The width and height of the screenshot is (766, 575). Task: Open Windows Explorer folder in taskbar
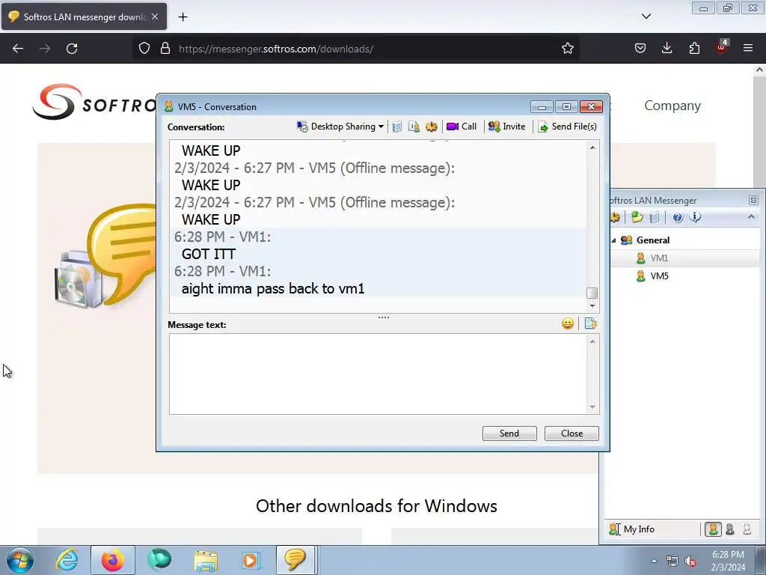[x=206, y=560]
